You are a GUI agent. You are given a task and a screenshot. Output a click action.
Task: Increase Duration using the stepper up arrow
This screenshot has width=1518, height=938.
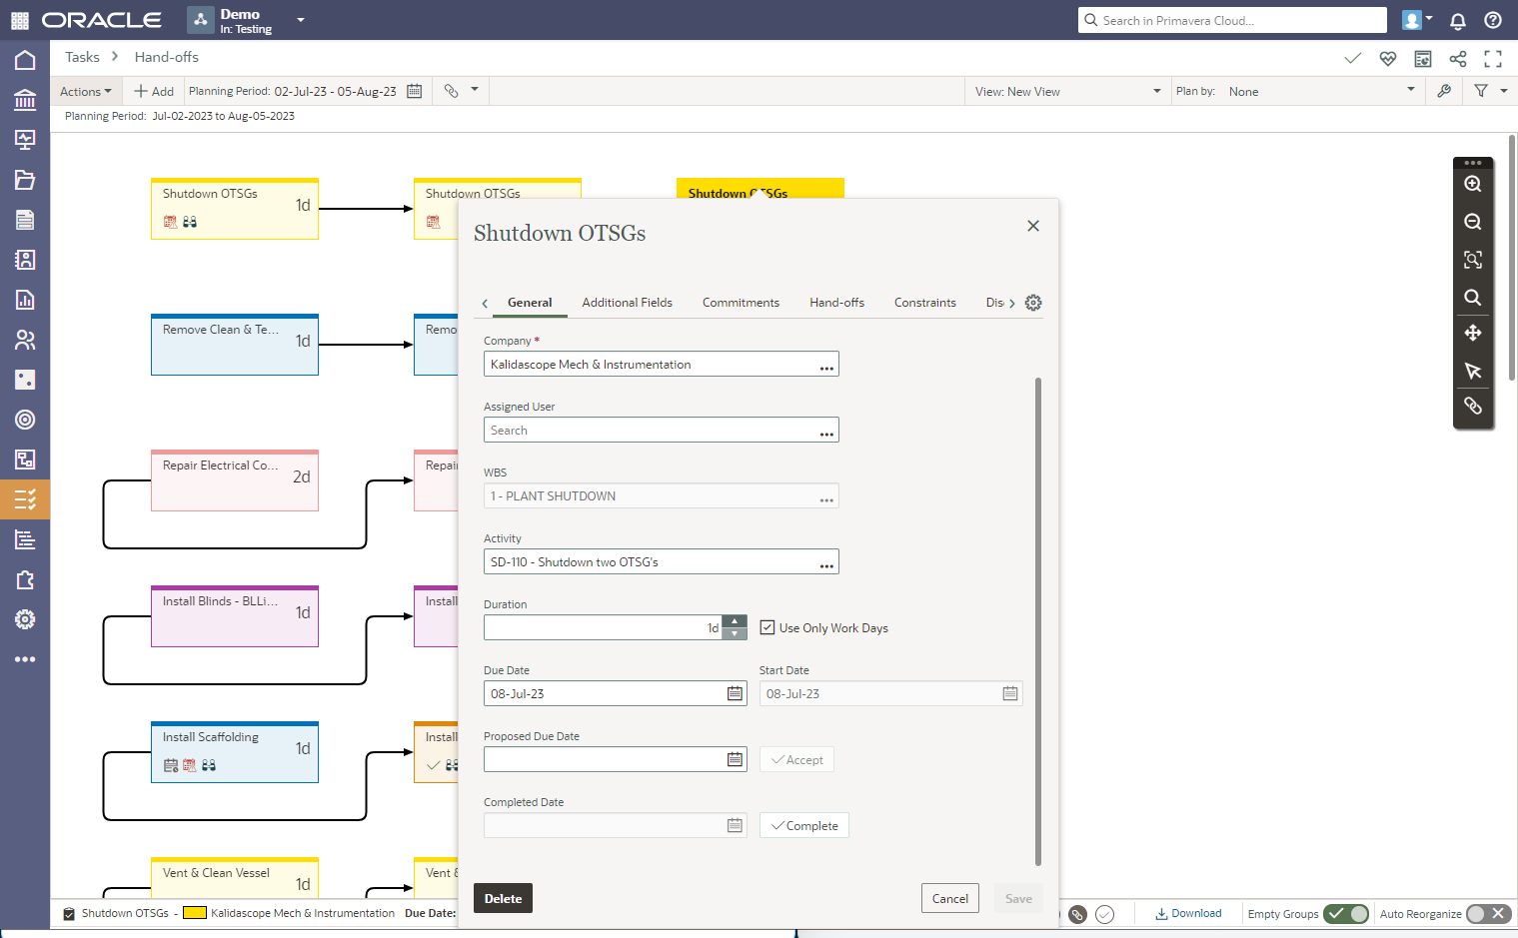point(735,621)
